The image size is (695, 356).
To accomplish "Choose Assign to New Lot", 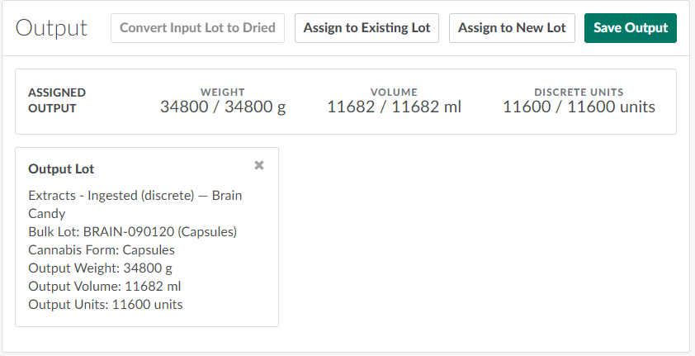I will coord(512,28).
